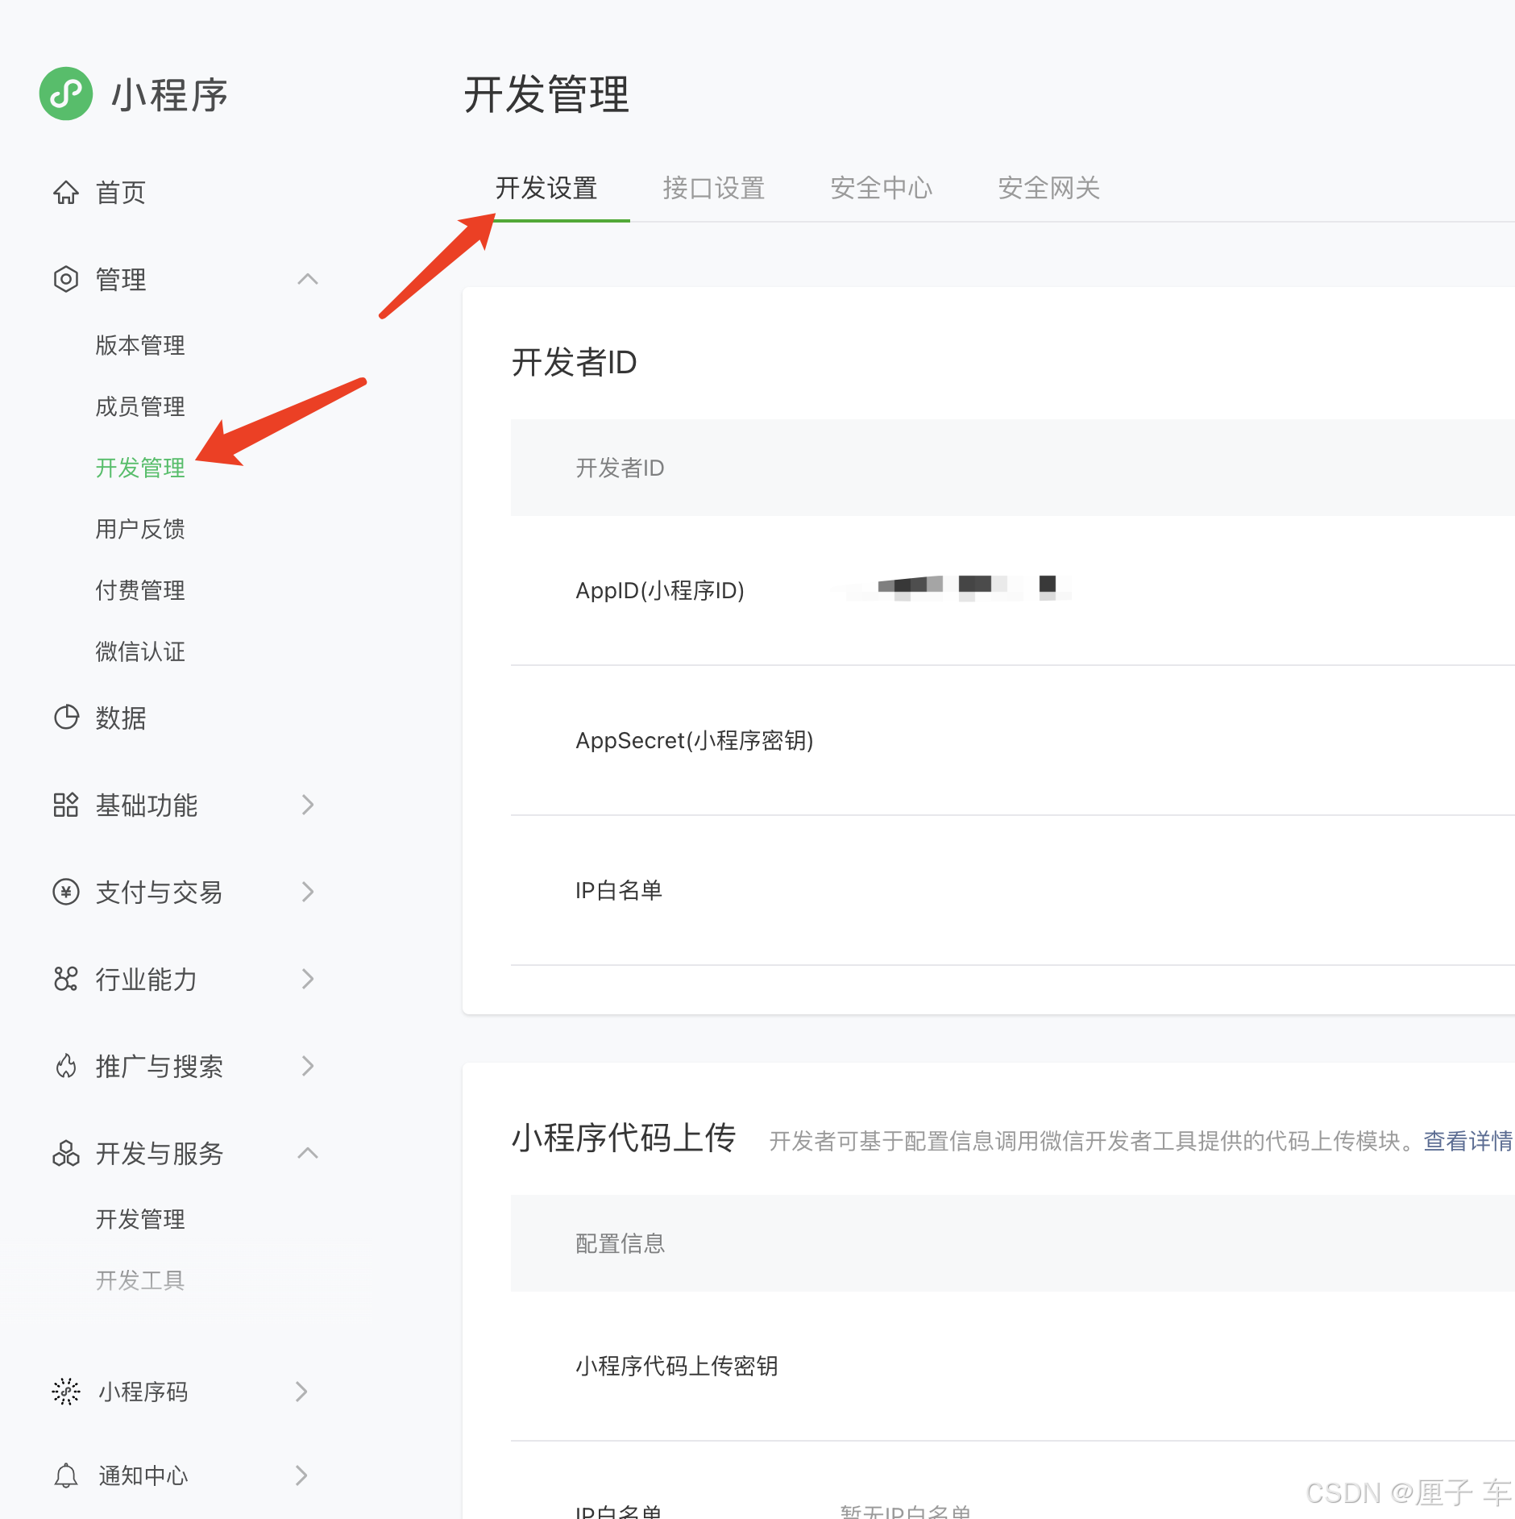Switch to the 开发设置 tab
Screen dimensions: 1515x1519
pyautogui.click(x=546, y=188)
